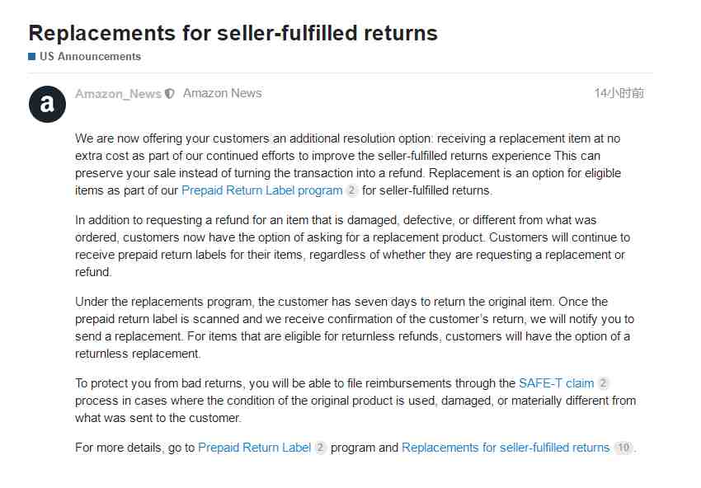Click the paragraph starting In addition to requesting
The width and height of the screenshot is (701, 488).
pos(353,246)
